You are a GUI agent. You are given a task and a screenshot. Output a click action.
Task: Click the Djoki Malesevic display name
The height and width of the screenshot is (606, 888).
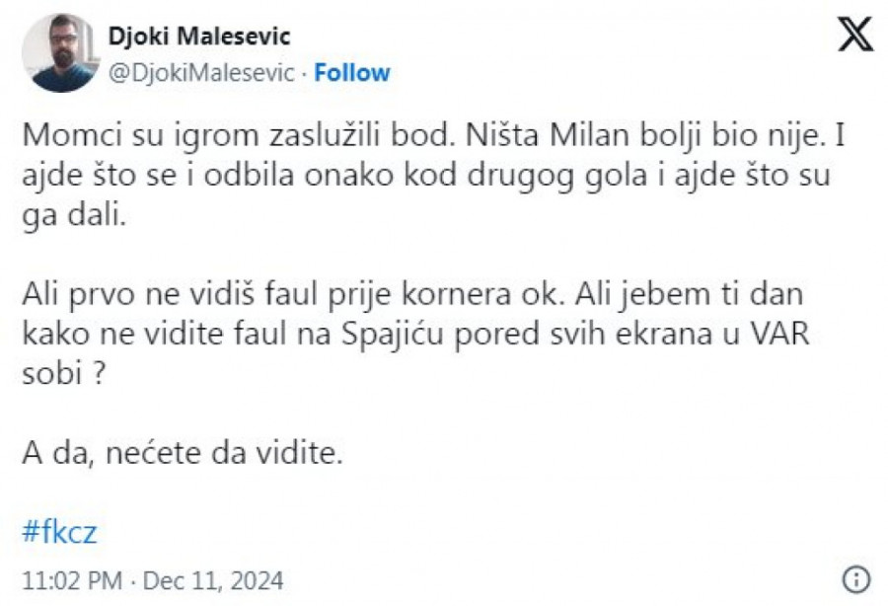pos(198,37)
